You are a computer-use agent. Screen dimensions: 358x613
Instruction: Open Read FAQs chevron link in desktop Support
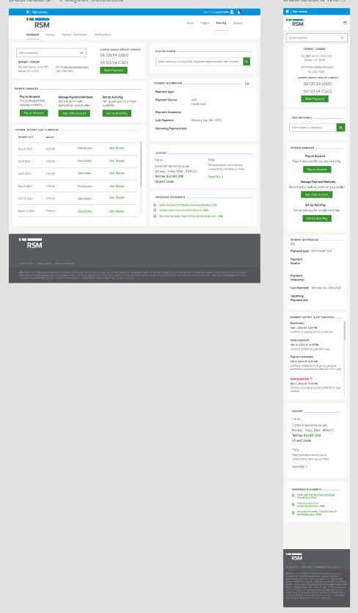pyautogui.click(x=216, y=177)
